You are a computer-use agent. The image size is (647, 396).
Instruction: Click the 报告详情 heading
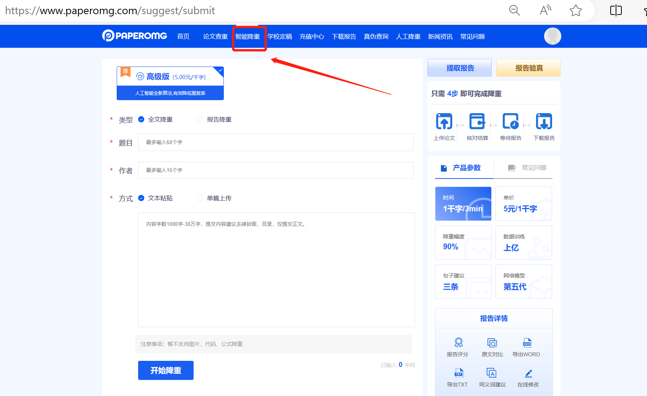494,318
